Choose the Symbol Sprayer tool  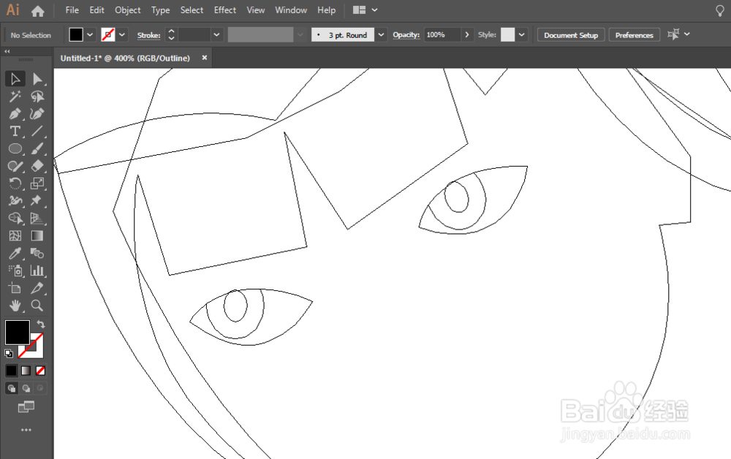point(15,270)
